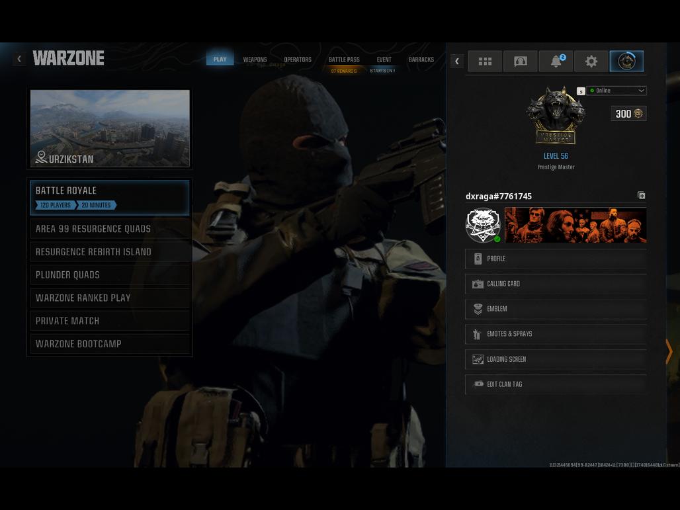Open the grid menu icon in the side panel
Viewport: 680px width, 510px height.
pyautogui.click(x=485, y=61)
